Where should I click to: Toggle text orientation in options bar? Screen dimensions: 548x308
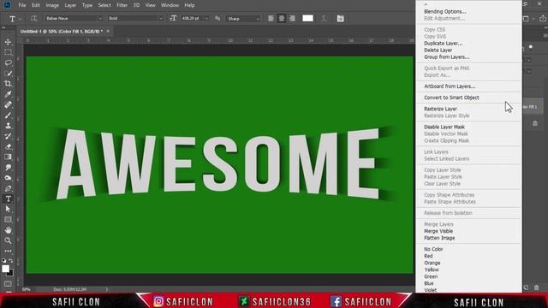tap(34, 19)
